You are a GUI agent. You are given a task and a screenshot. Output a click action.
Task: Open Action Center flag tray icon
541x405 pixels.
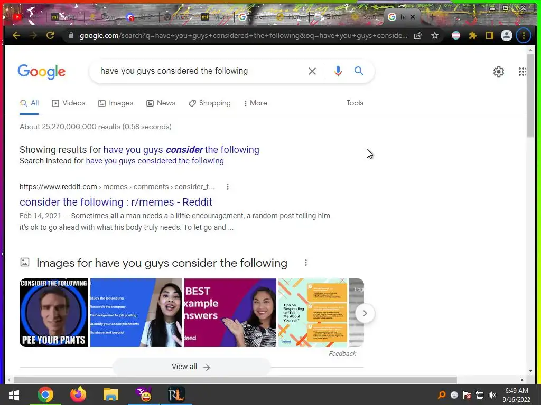(x=467, y=395)
